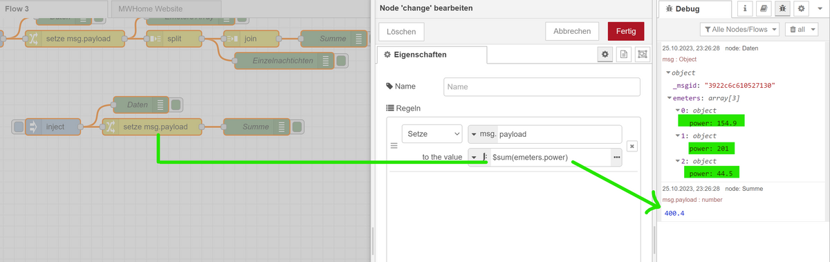
Task: Focus the Name input field
Action: pyautogui.click(x=542, y=86)
